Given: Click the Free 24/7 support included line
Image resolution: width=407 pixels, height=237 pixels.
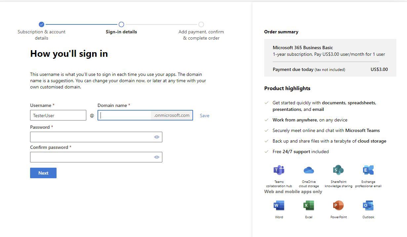Looking at the screenshot, I should [x=301, y=152].
